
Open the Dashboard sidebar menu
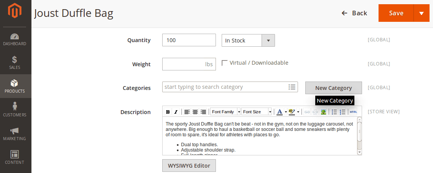(x=15, y=39)
